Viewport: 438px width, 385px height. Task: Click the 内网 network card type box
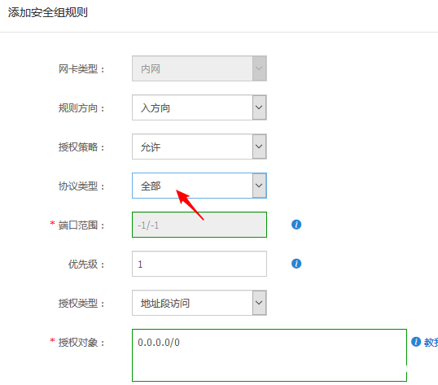[x=199, y=68]
